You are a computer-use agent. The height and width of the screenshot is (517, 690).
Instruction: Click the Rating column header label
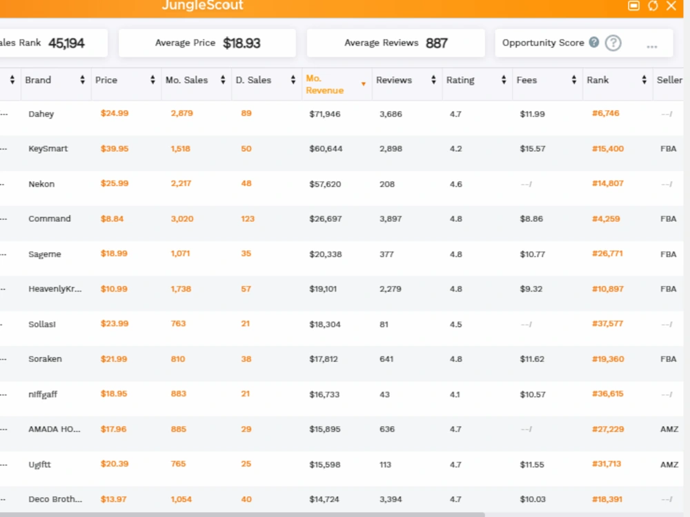(x=460, y=80)
